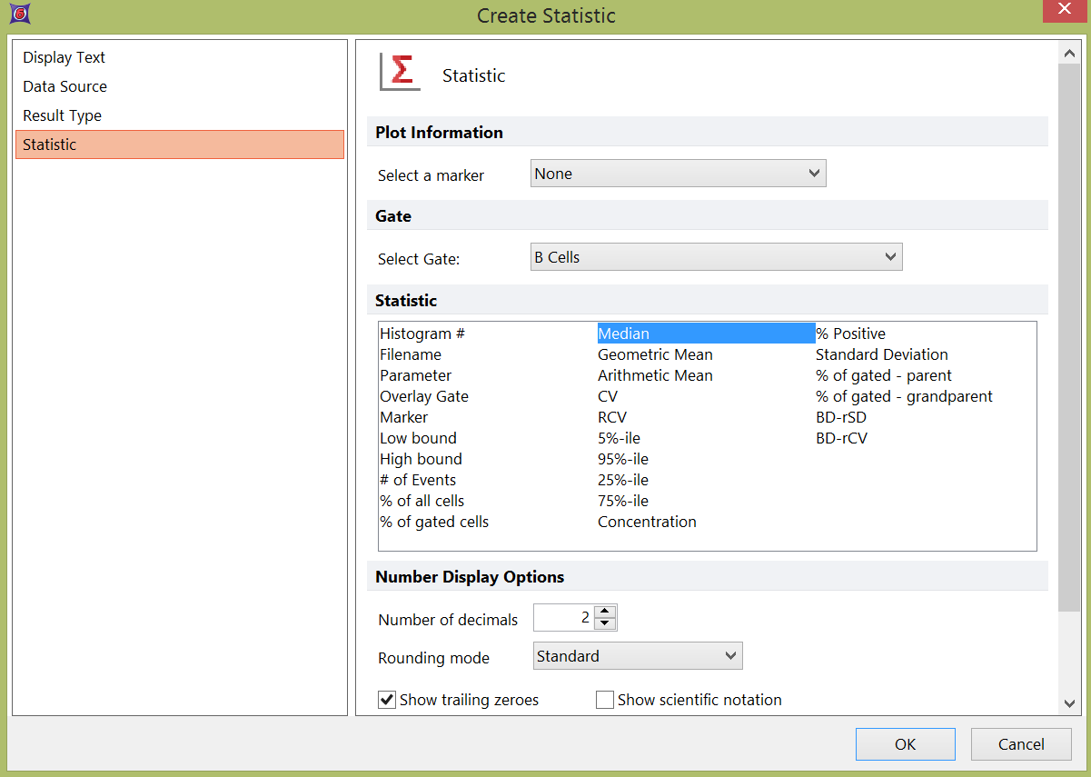1091x777 pixels.
Task: Expand the Select Gate dropdown
Action: point(716,257)
